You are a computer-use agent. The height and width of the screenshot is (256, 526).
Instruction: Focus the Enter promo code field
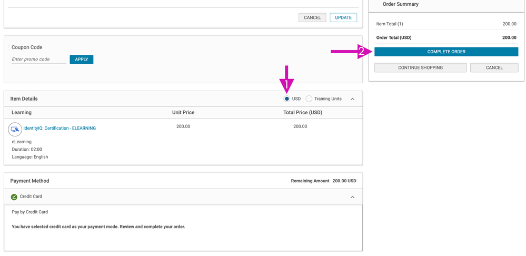(x=38, y=60)
